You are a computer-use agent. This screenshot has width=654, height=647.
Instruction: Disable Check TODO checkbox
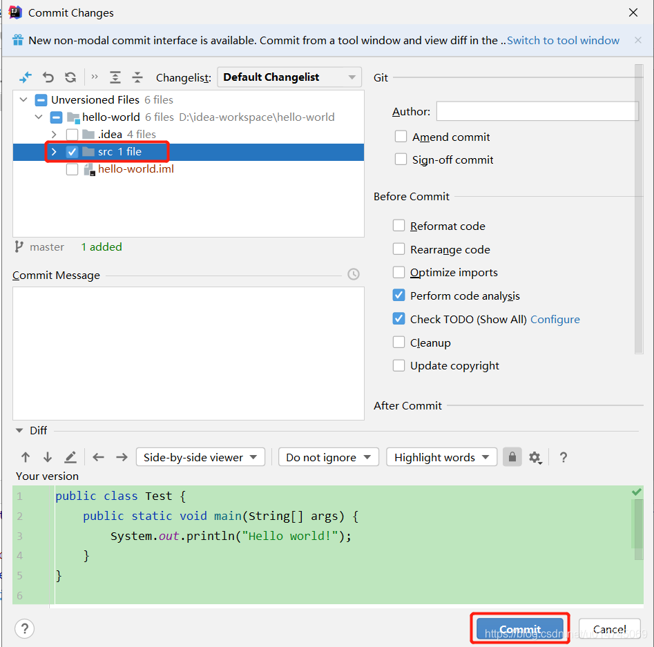tap(398, 319)
